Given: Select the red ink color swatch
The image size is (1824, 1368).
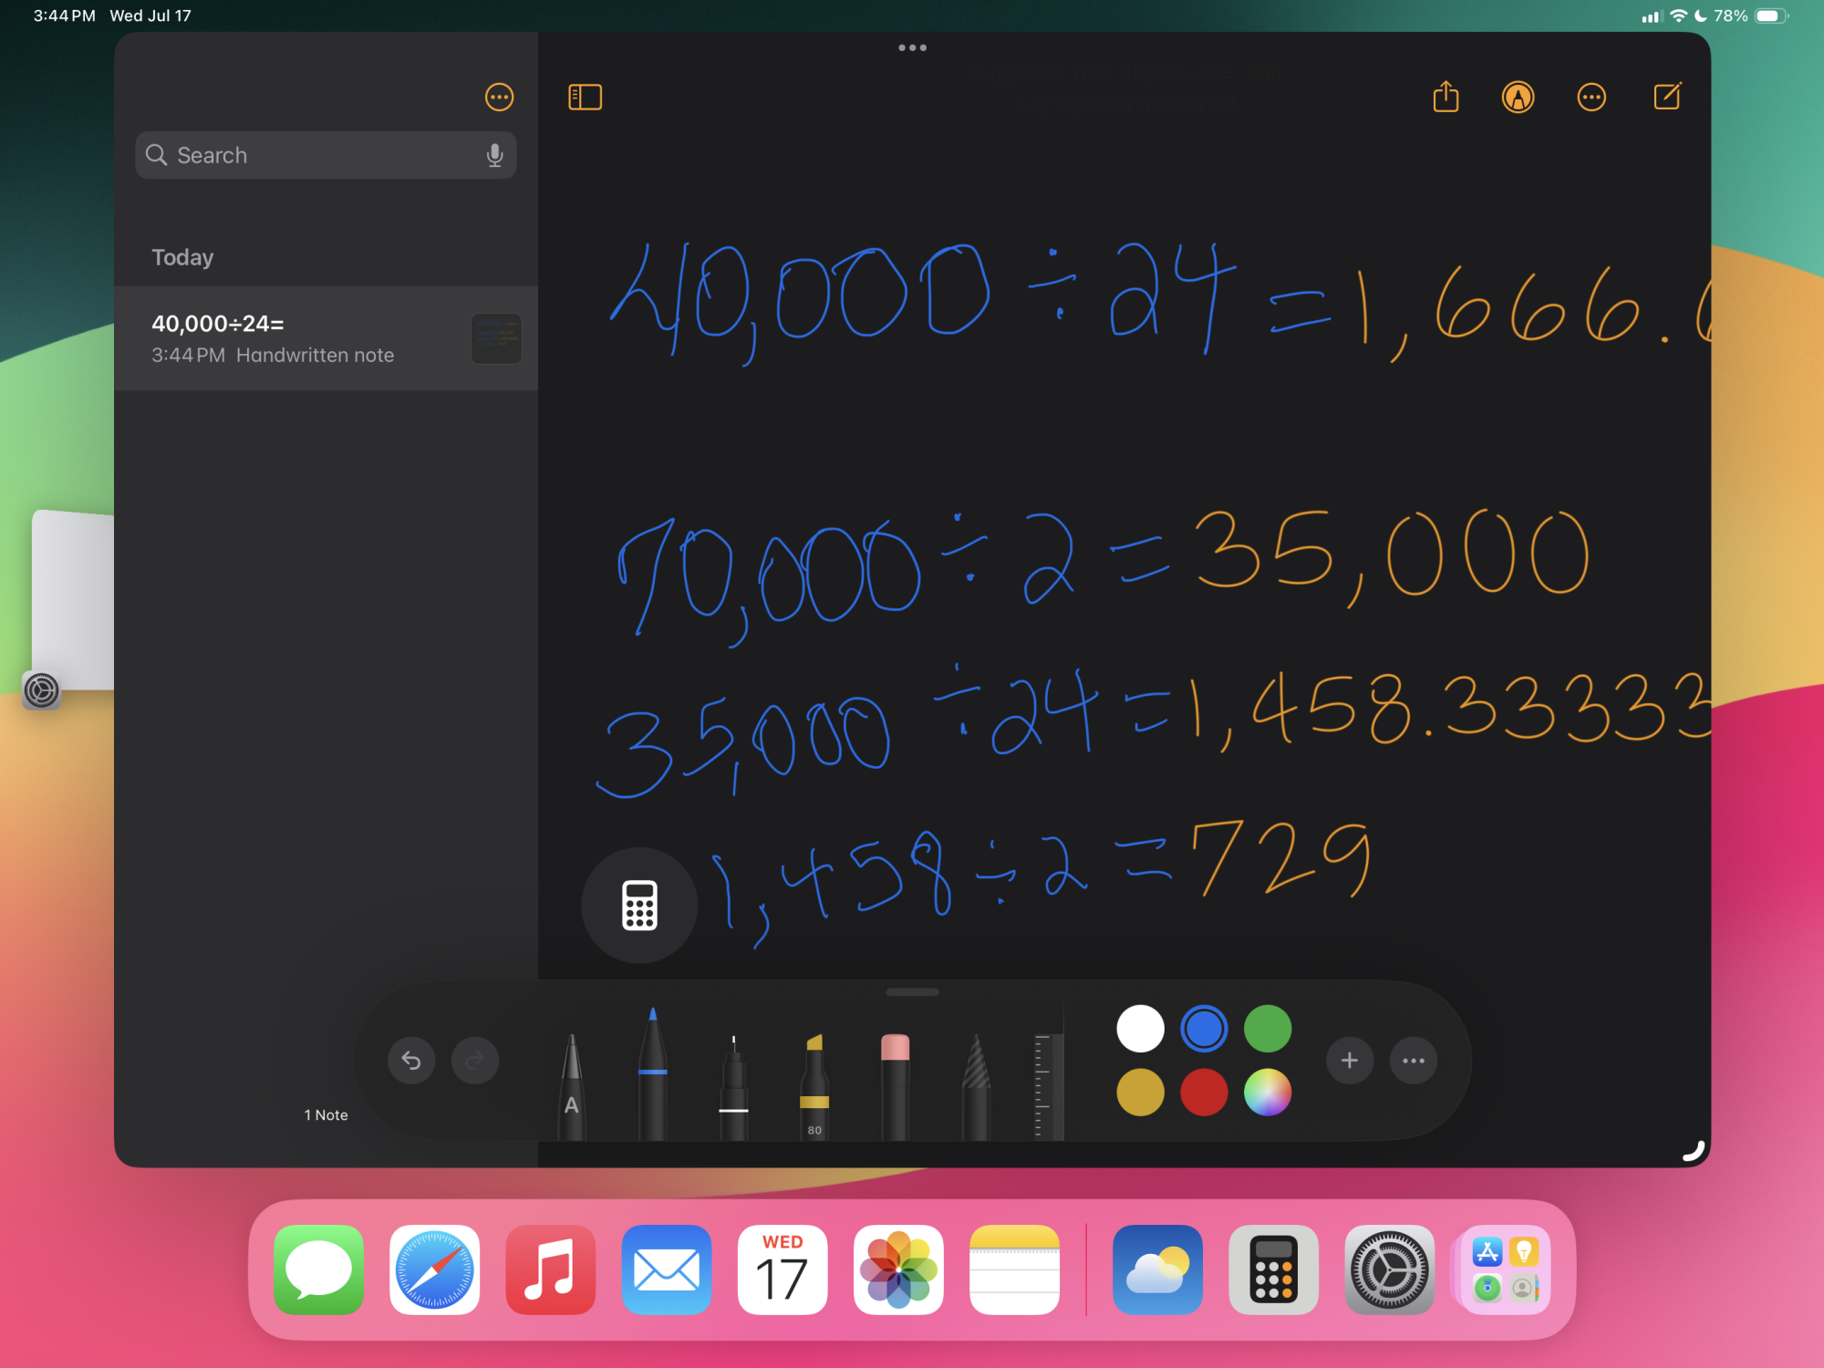Looking at the screenshot, I should 1204,1093.
